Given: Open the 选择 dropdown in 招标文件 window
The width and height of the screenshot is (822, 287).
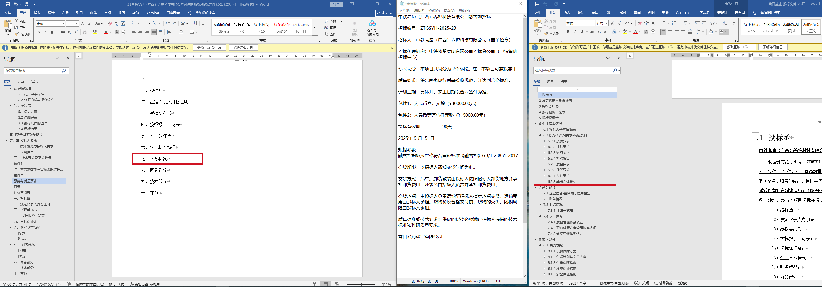Looking at the screenshot, I should (332, 34).
